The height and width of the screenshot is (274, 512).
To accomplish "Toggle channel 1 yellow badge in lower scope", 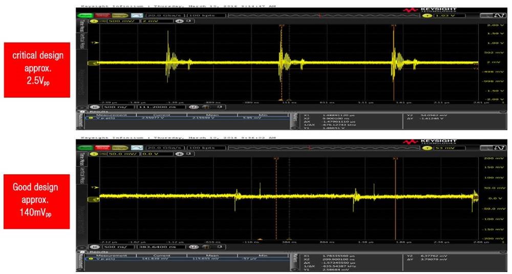I will (94, 154).
